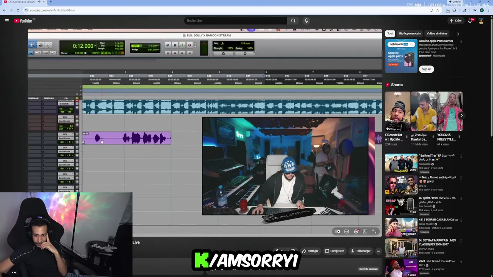Open options menu for ElGrandeToto Short
Viewport: 493px width, 277px height.
point(407,136)
